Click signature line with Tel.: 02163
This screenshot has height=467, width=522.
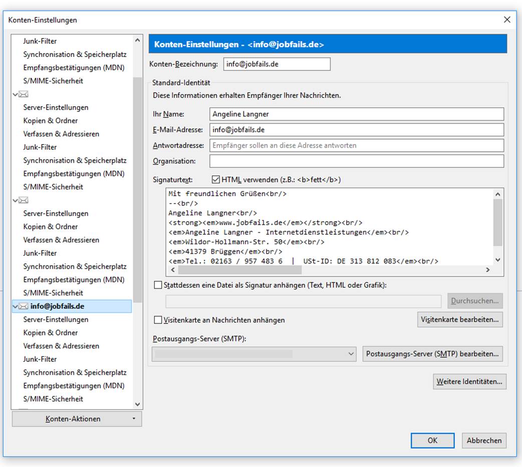303,261
